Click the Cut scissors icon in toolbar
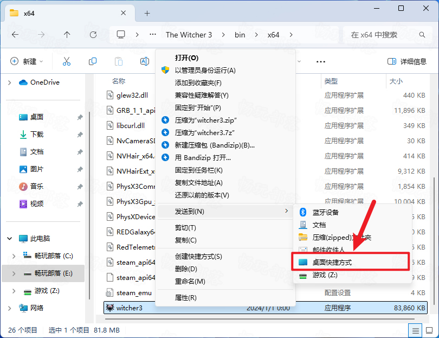Image resolution: width=439 pixels, height=338 pixels. click(67, 61)
